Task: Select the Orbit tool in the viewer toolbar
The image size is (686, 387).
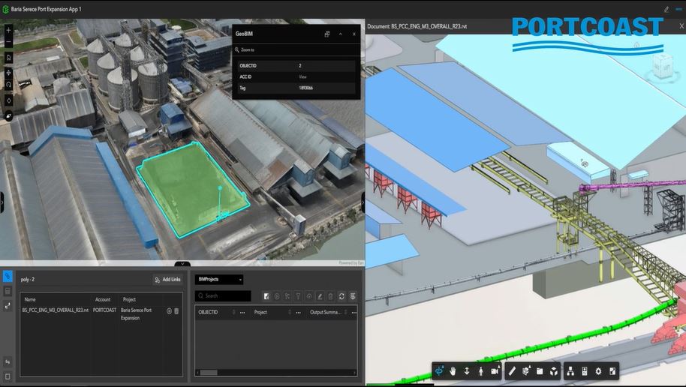Action: (x=439, y=371)
